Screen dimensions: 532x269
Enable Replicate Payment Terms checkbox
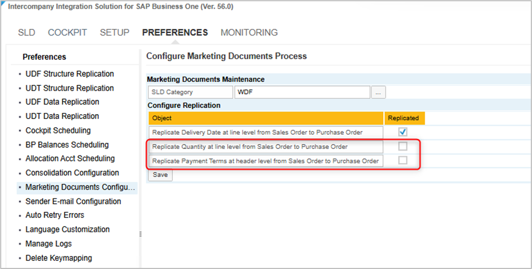pos(403,160)
